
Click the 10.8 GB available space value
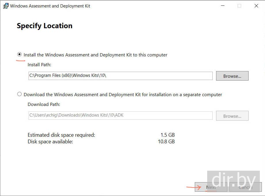[x=166, y=142]
